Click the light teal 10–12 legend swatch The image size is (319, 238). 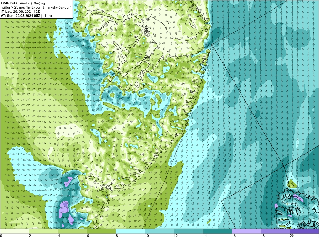[x=159, y=231]
